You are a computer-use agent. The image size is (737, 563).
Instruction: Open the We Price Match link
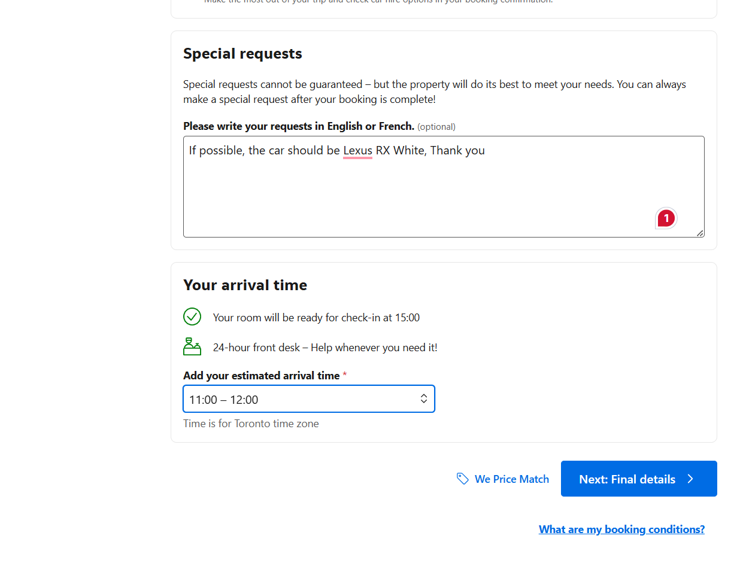(511, 479)
